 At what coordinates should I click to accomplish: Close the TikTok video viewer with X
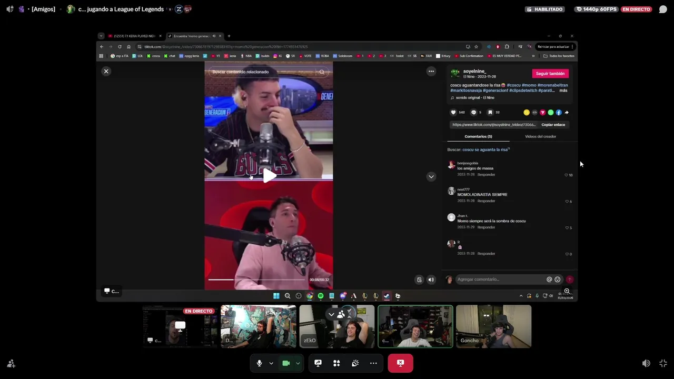pos(106,71)
